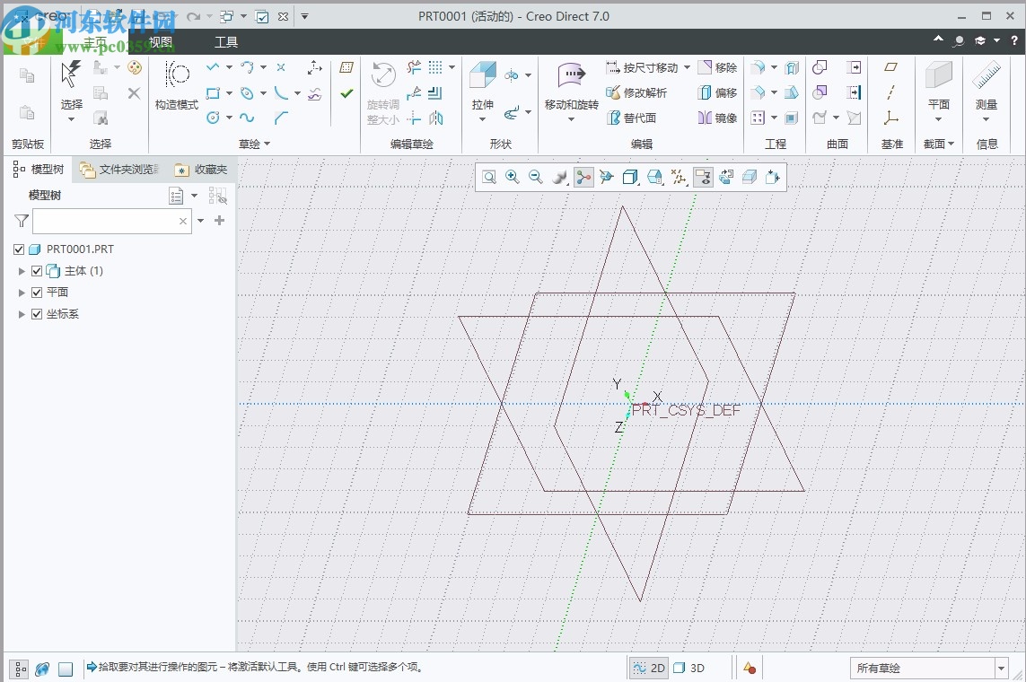This screenshot has width=1026, height=682.
Task: Click the green checkmark in the sketch group
Action: [x=346, y=92]
